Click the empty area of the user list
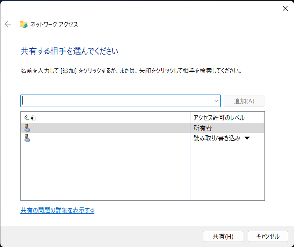The image size is (294, 247). click(x=104, y=171)
